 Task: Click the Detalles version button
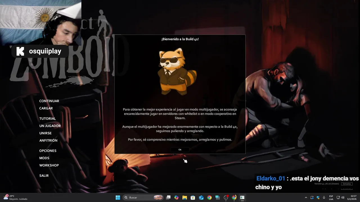347,184
